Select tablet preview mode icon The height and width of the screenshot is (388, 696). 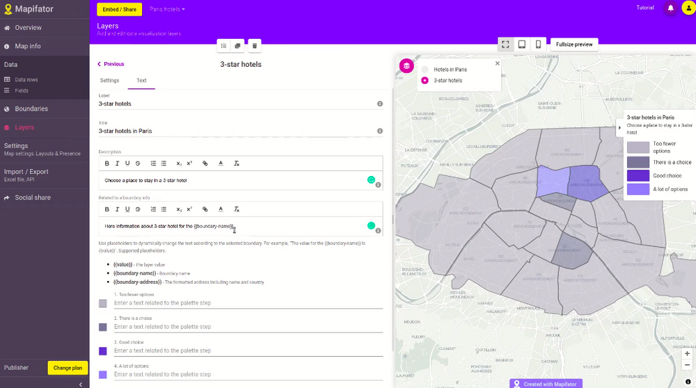(522, 45)
